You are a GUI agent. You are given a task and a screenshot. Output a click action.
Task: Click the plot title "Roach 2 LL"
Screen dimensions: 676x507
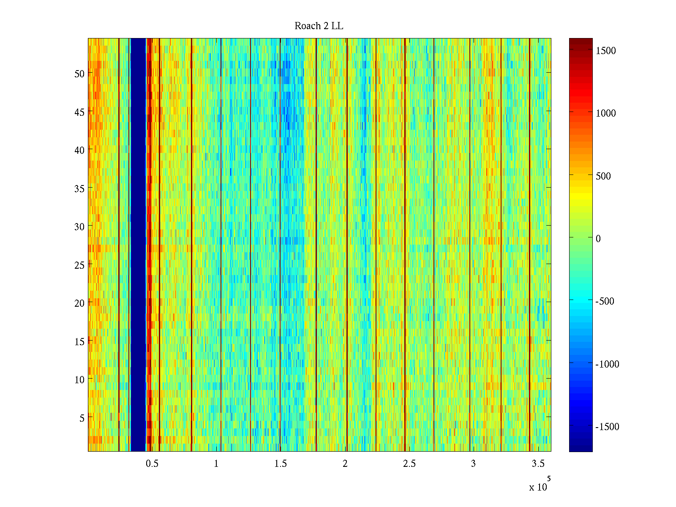319,26
